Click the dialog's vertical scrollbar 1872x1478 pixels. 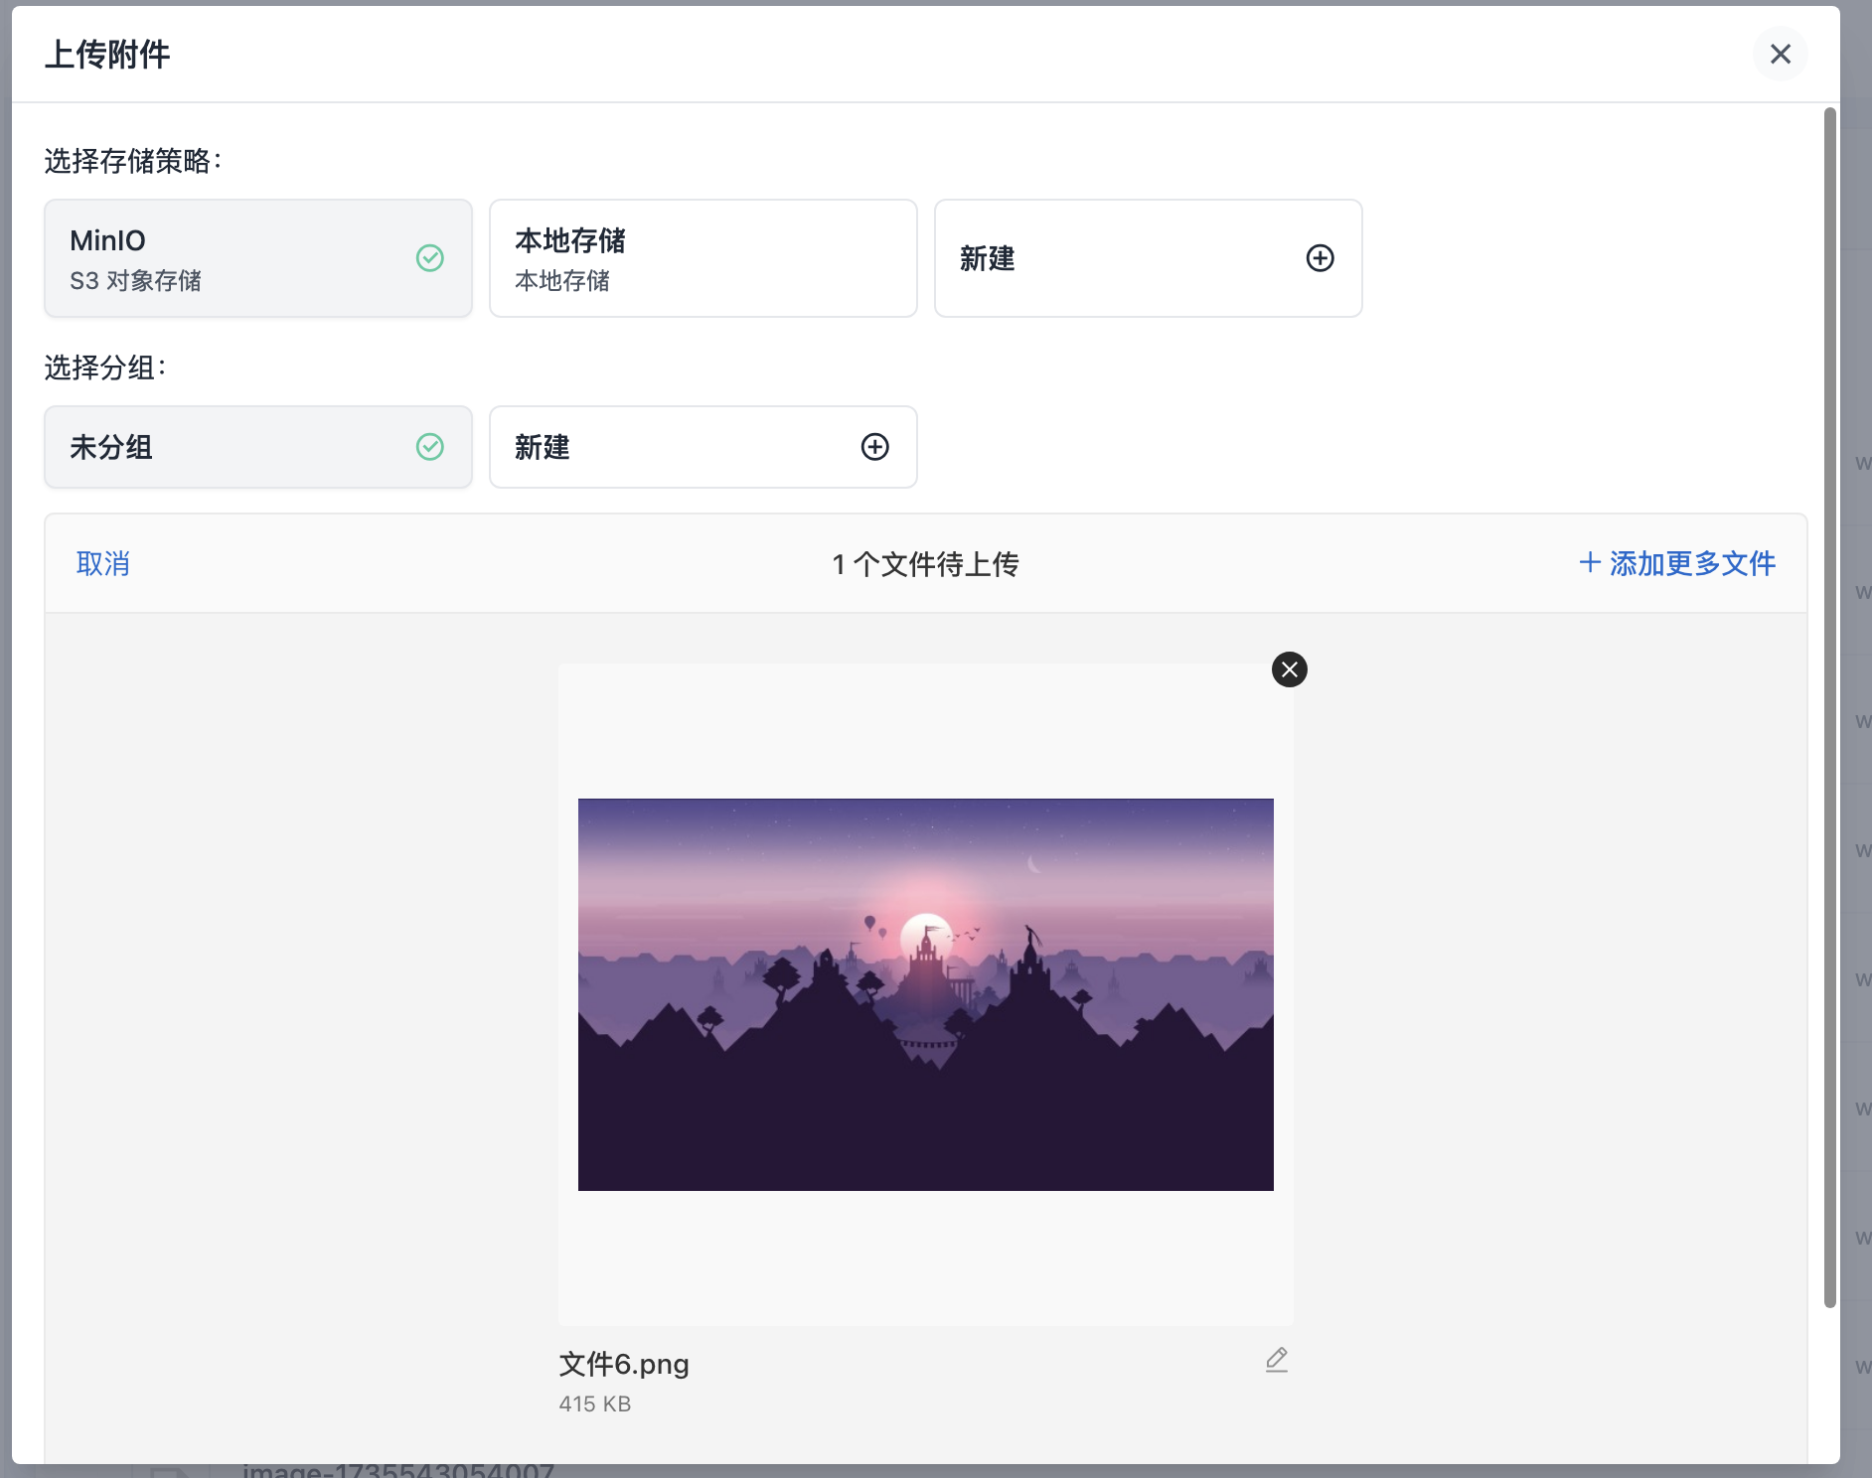point(1829,707)
